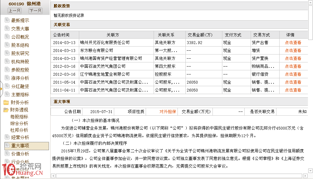Click the document icon beside 主要指标

click(7, 94)
